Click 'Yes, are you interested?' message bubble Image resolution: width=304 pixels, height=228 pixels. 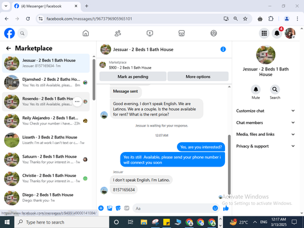click(x=201, y=147)
